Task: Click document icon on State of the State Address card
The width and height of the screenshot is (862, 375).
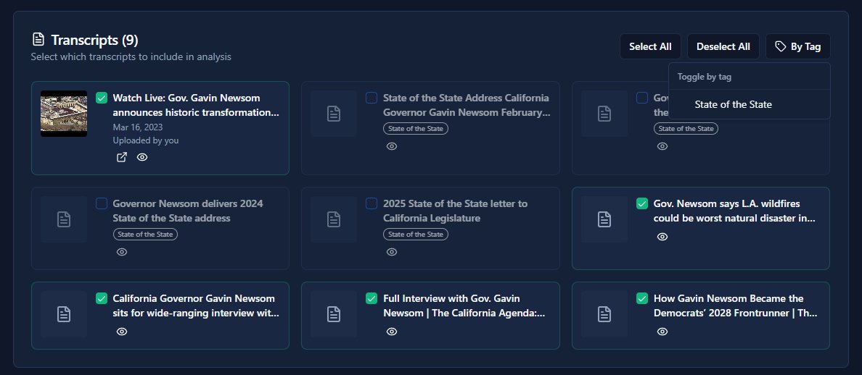Action: [334, 114]
